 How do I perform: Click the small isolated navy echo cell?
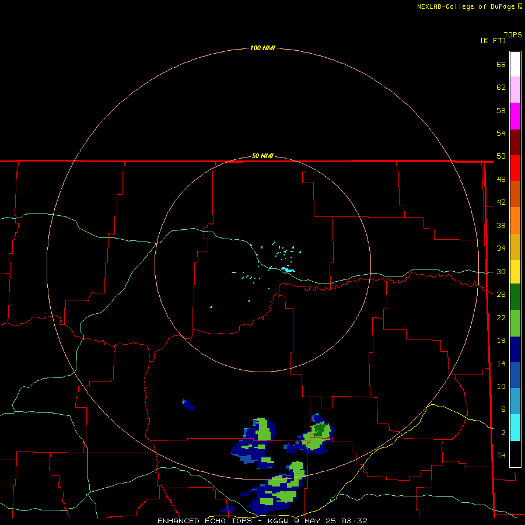coord(188,405)
